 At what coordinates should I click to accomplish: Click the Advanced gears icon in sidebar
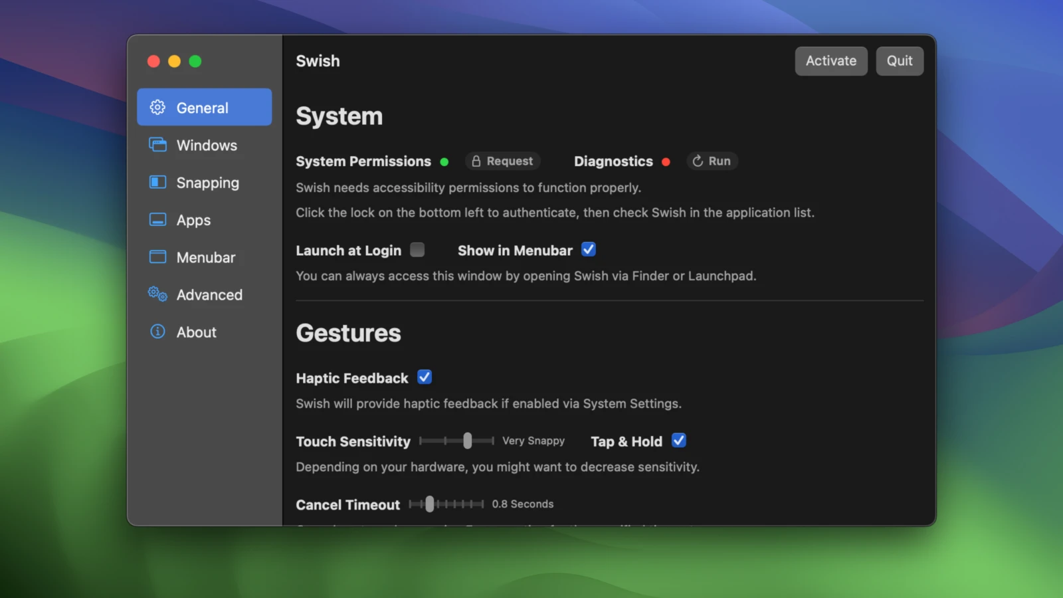click(157, 294)
